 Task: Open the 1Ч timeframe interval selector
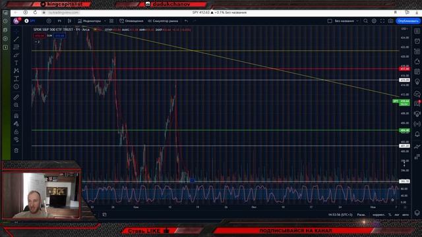pos(59,20)
